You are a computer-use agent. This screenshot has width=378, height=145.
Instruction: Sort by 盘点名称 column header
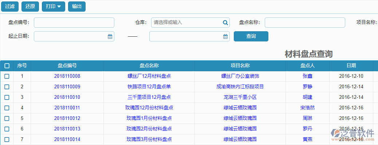click(x=149, y=66)
